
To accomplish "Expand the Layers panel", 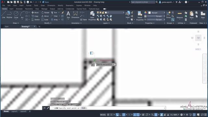I will pyautogui.click(x=106, y=23).
